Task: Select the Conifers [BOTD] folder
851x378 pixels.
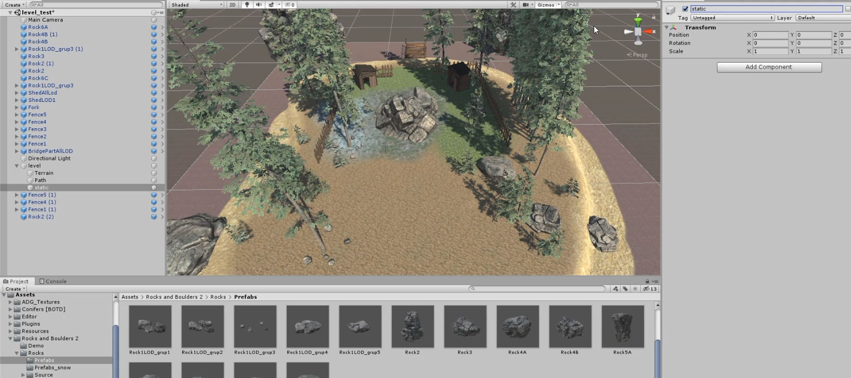Action: (x=43, y=309)
